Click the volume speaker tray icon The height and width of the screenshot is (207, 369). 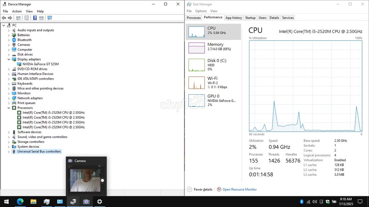tap(315, 202)
